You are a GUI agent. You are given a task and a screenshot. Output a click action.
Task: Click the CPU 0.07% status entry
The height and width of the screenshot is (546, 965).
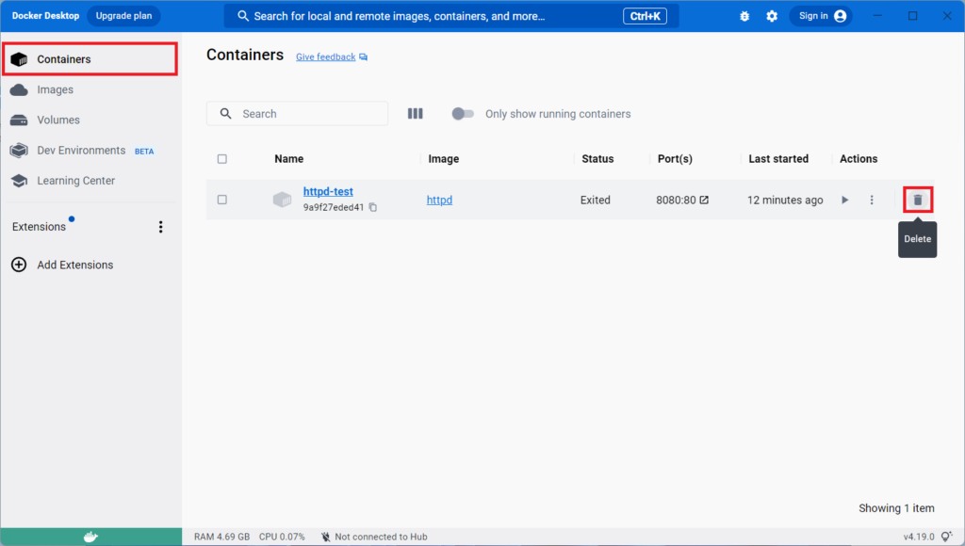point(282,537)
